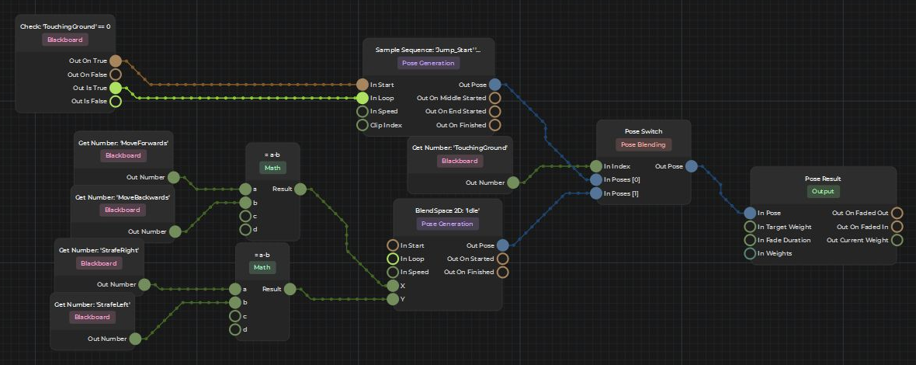Click Out Number pin of MoveForwards node
The image size is (916, 365).
pyautogui.click(x=174, y=178)
